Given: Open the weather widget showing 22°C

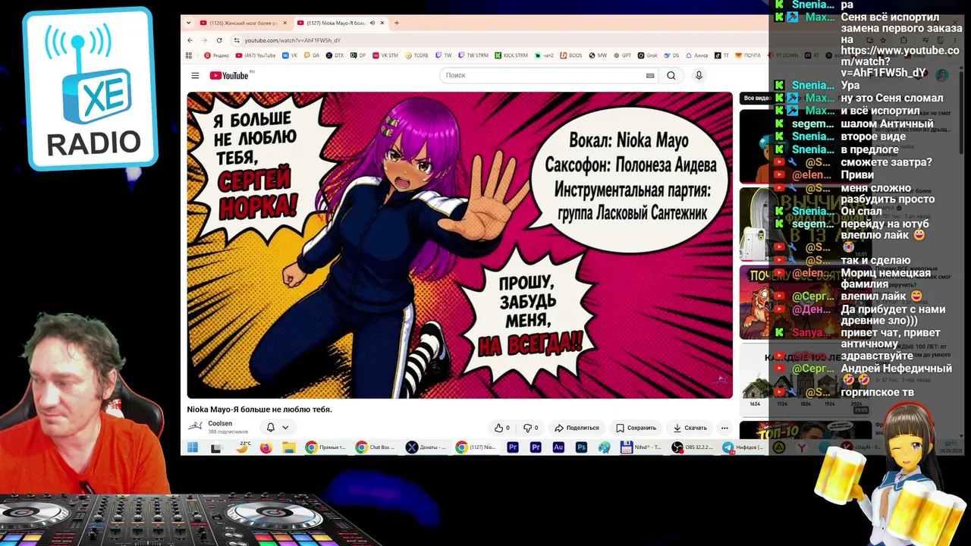Looking at the screenshot, I should coord(243,447).
